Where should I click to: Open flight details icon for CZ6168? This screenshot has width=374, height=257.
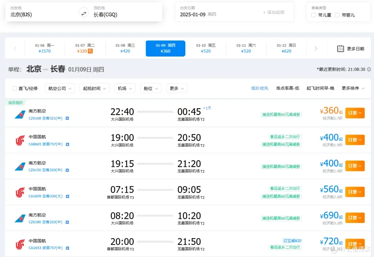pyautogui.click(x=67, y=118)
